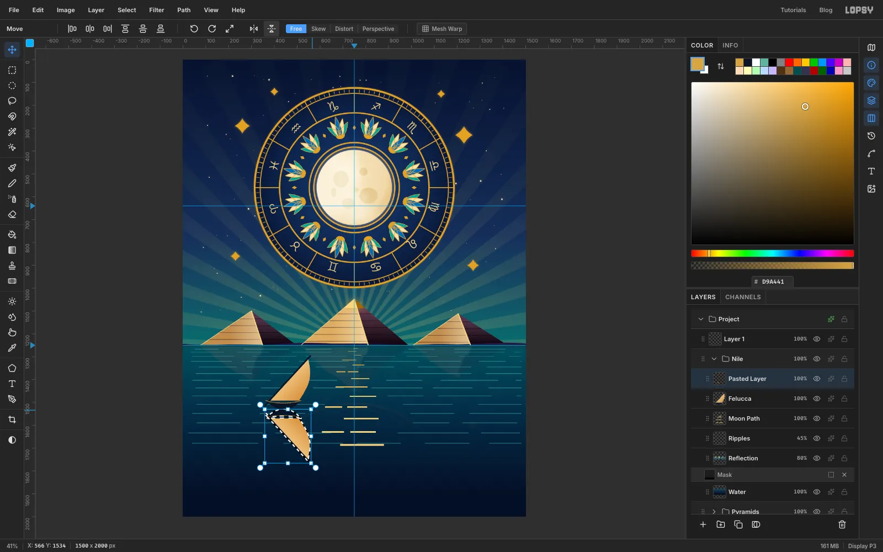Expand the Pyramids folder
Viewport: 883px width, 552px height.
[x=714, y=512]
